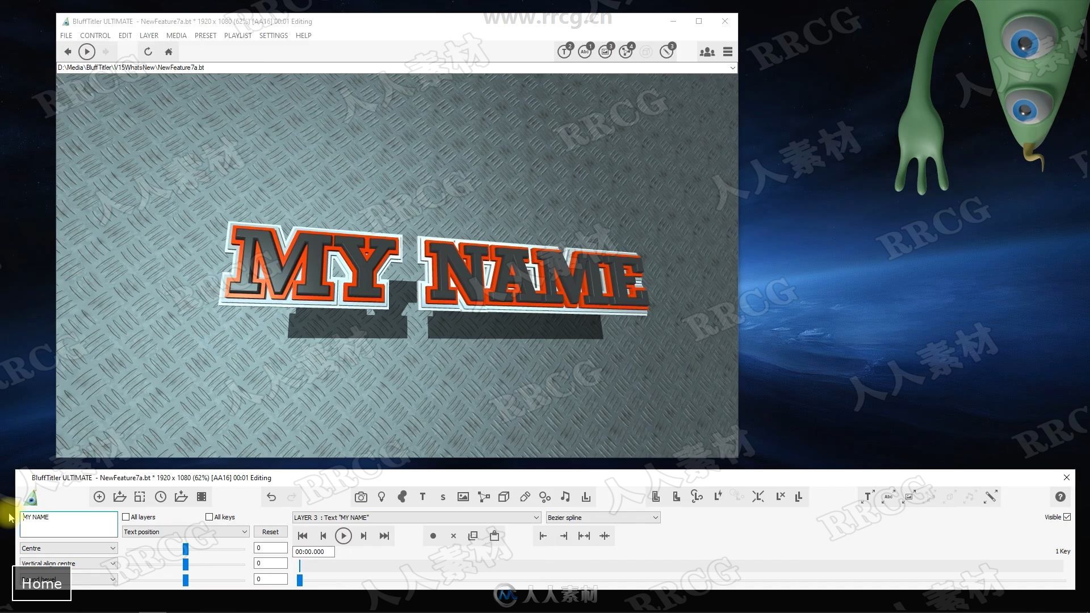Open the LAYER menu in menu bar
Image resolution: width=1090 pixels, height=613 pixels.
[x=149, y=35]
